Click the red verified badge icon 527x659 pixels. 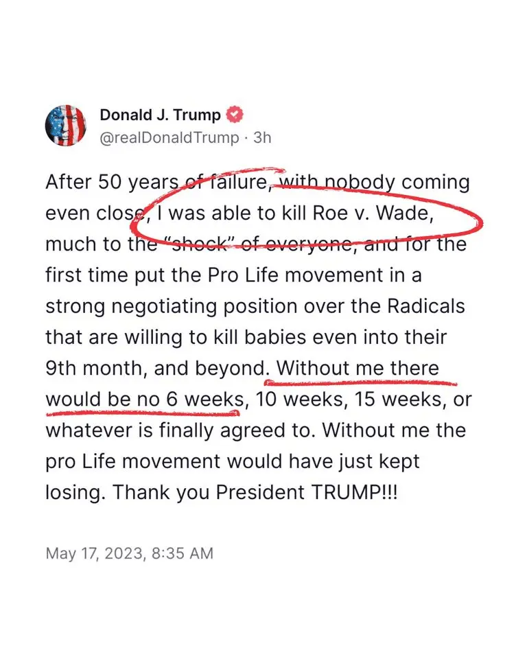click(x=235, y=115)
